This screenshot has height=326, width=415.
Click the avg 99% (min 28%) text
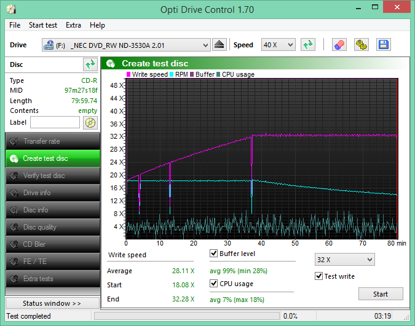pyautogui.click(x=239, y=271)
